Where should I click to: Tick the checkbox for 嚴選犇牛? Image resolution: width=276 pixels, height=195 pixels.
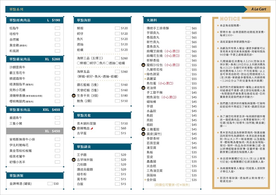(57, 118)
